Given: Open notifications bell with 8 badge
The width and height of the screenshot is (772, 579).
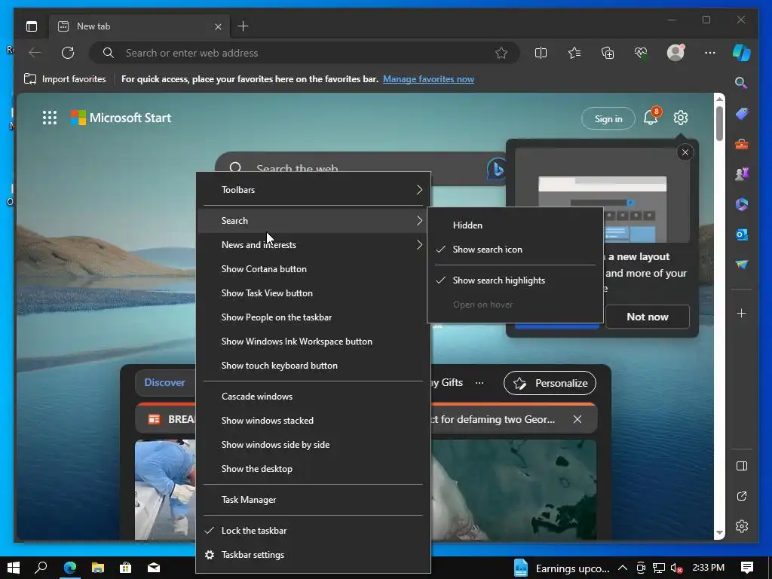Looking at the screenshot, I should click(651, 117).
